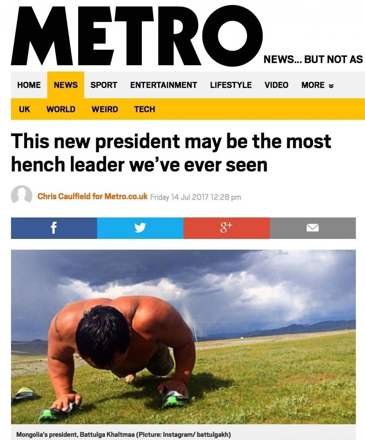Select the NEWS navigation tab
The width and height of the screenshot is (365, 440).
tap(66, 85)
